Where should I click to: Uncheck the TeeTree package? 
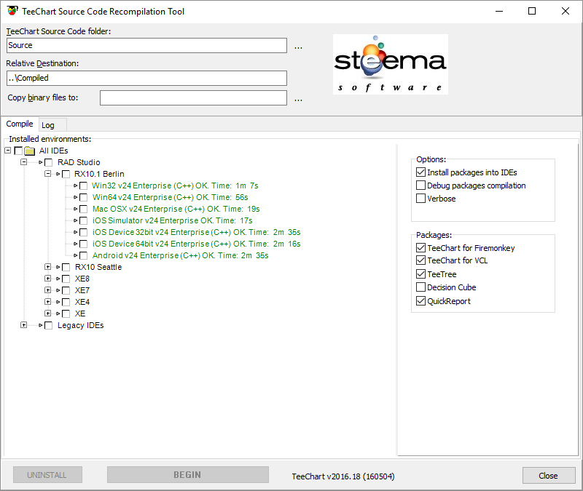421,274
